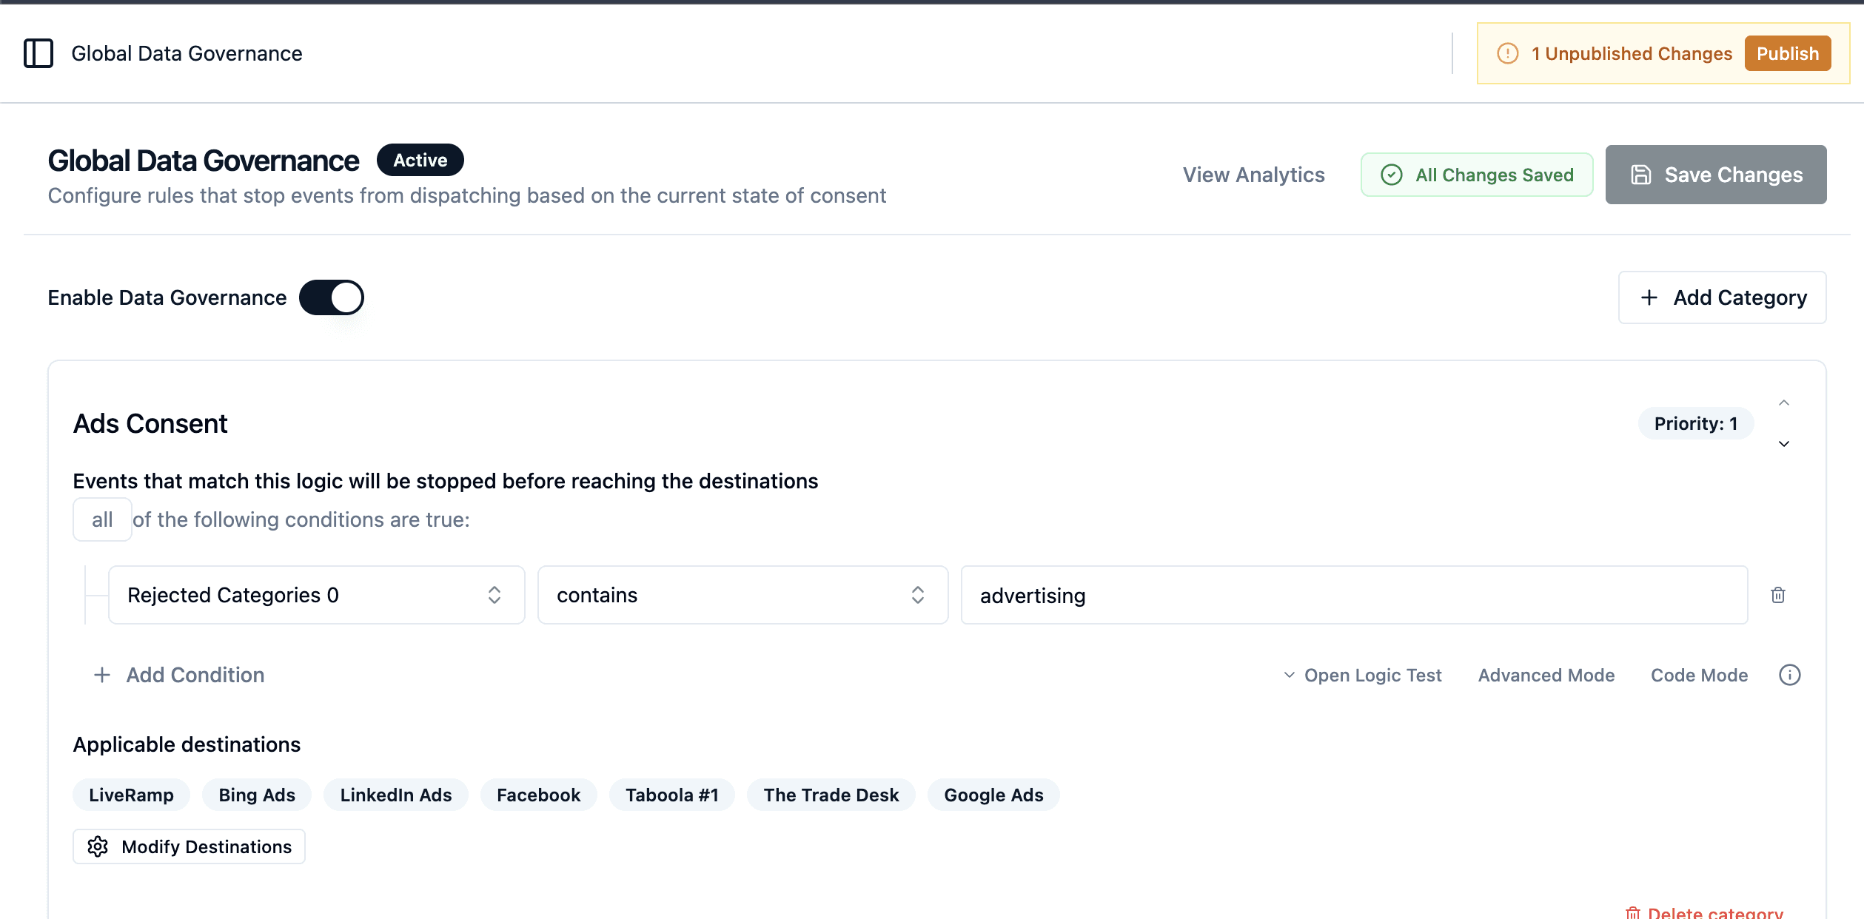Toggle the sidebar panel icon
The width and height of the screenshot is (1864, 919).
click(38, 53)
